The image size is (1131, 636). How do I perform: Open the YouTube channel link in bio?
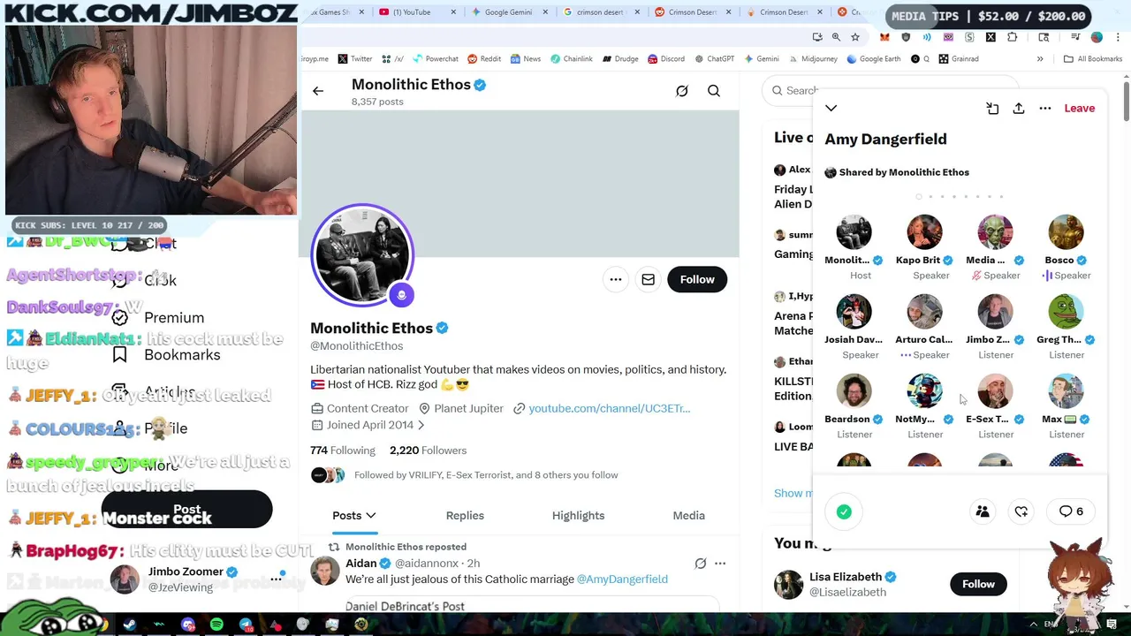point(609,408)
